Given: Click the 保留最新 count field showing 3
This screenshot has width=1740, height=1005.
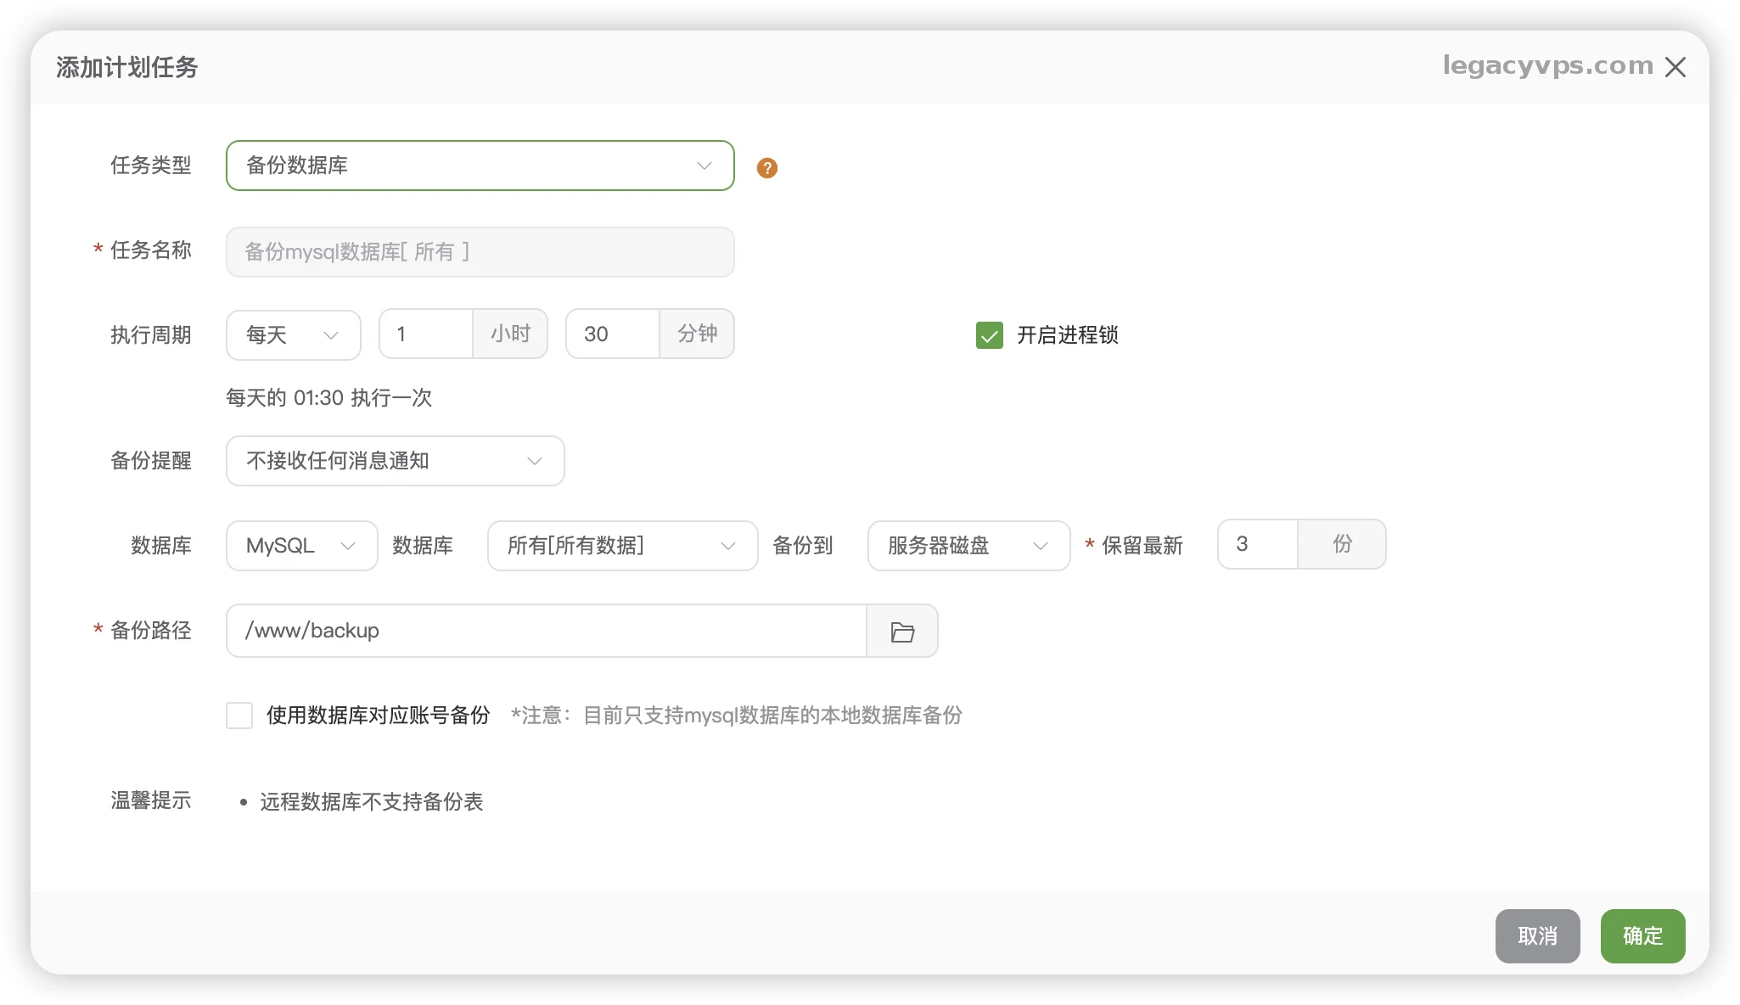Looking at the screenshot, I should tap(1257, 544).
